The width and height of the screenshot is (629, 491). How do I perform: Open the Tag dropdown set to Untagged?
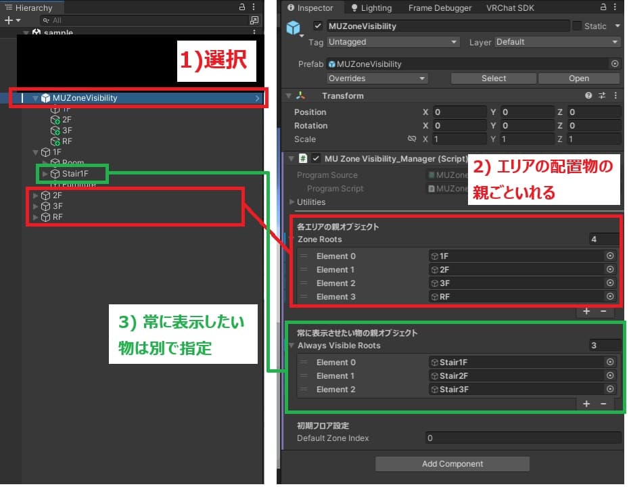point(393,42)
